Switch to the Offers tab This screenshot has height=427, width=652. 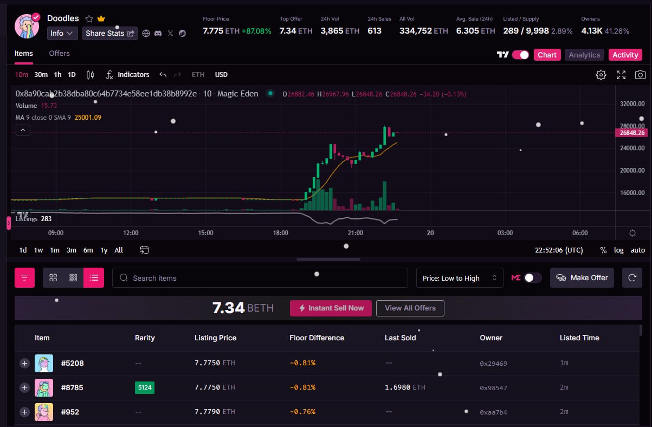[59, 53]
